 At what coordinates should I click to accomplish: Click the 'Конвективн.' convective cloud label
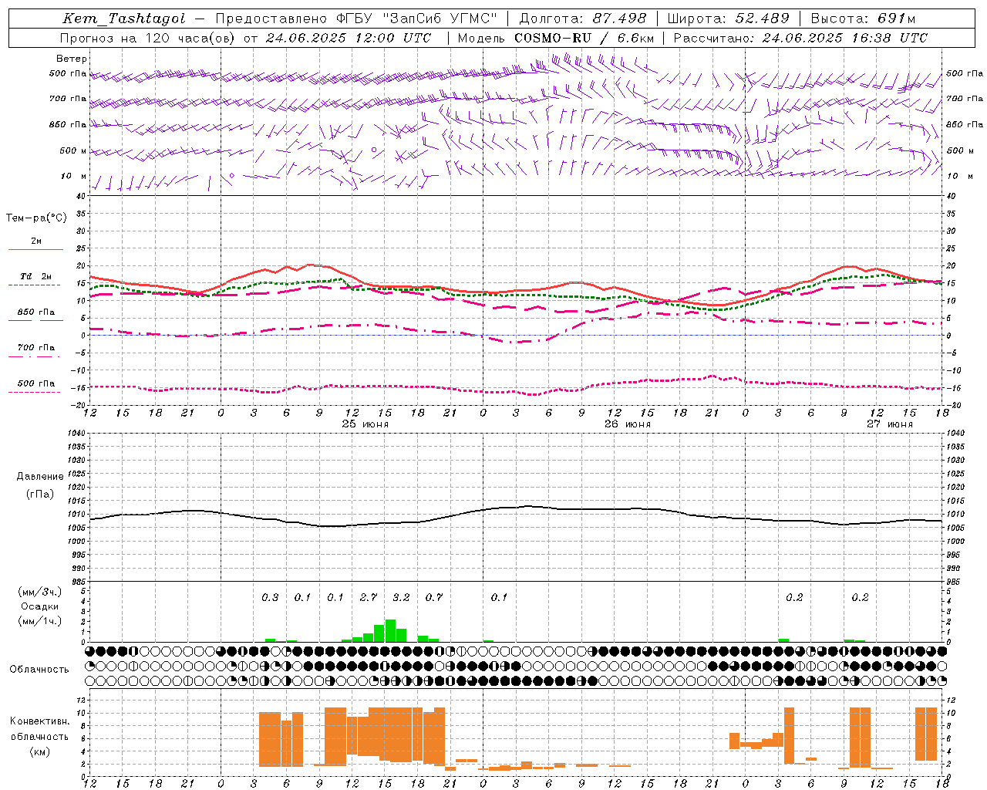point(39,721)
